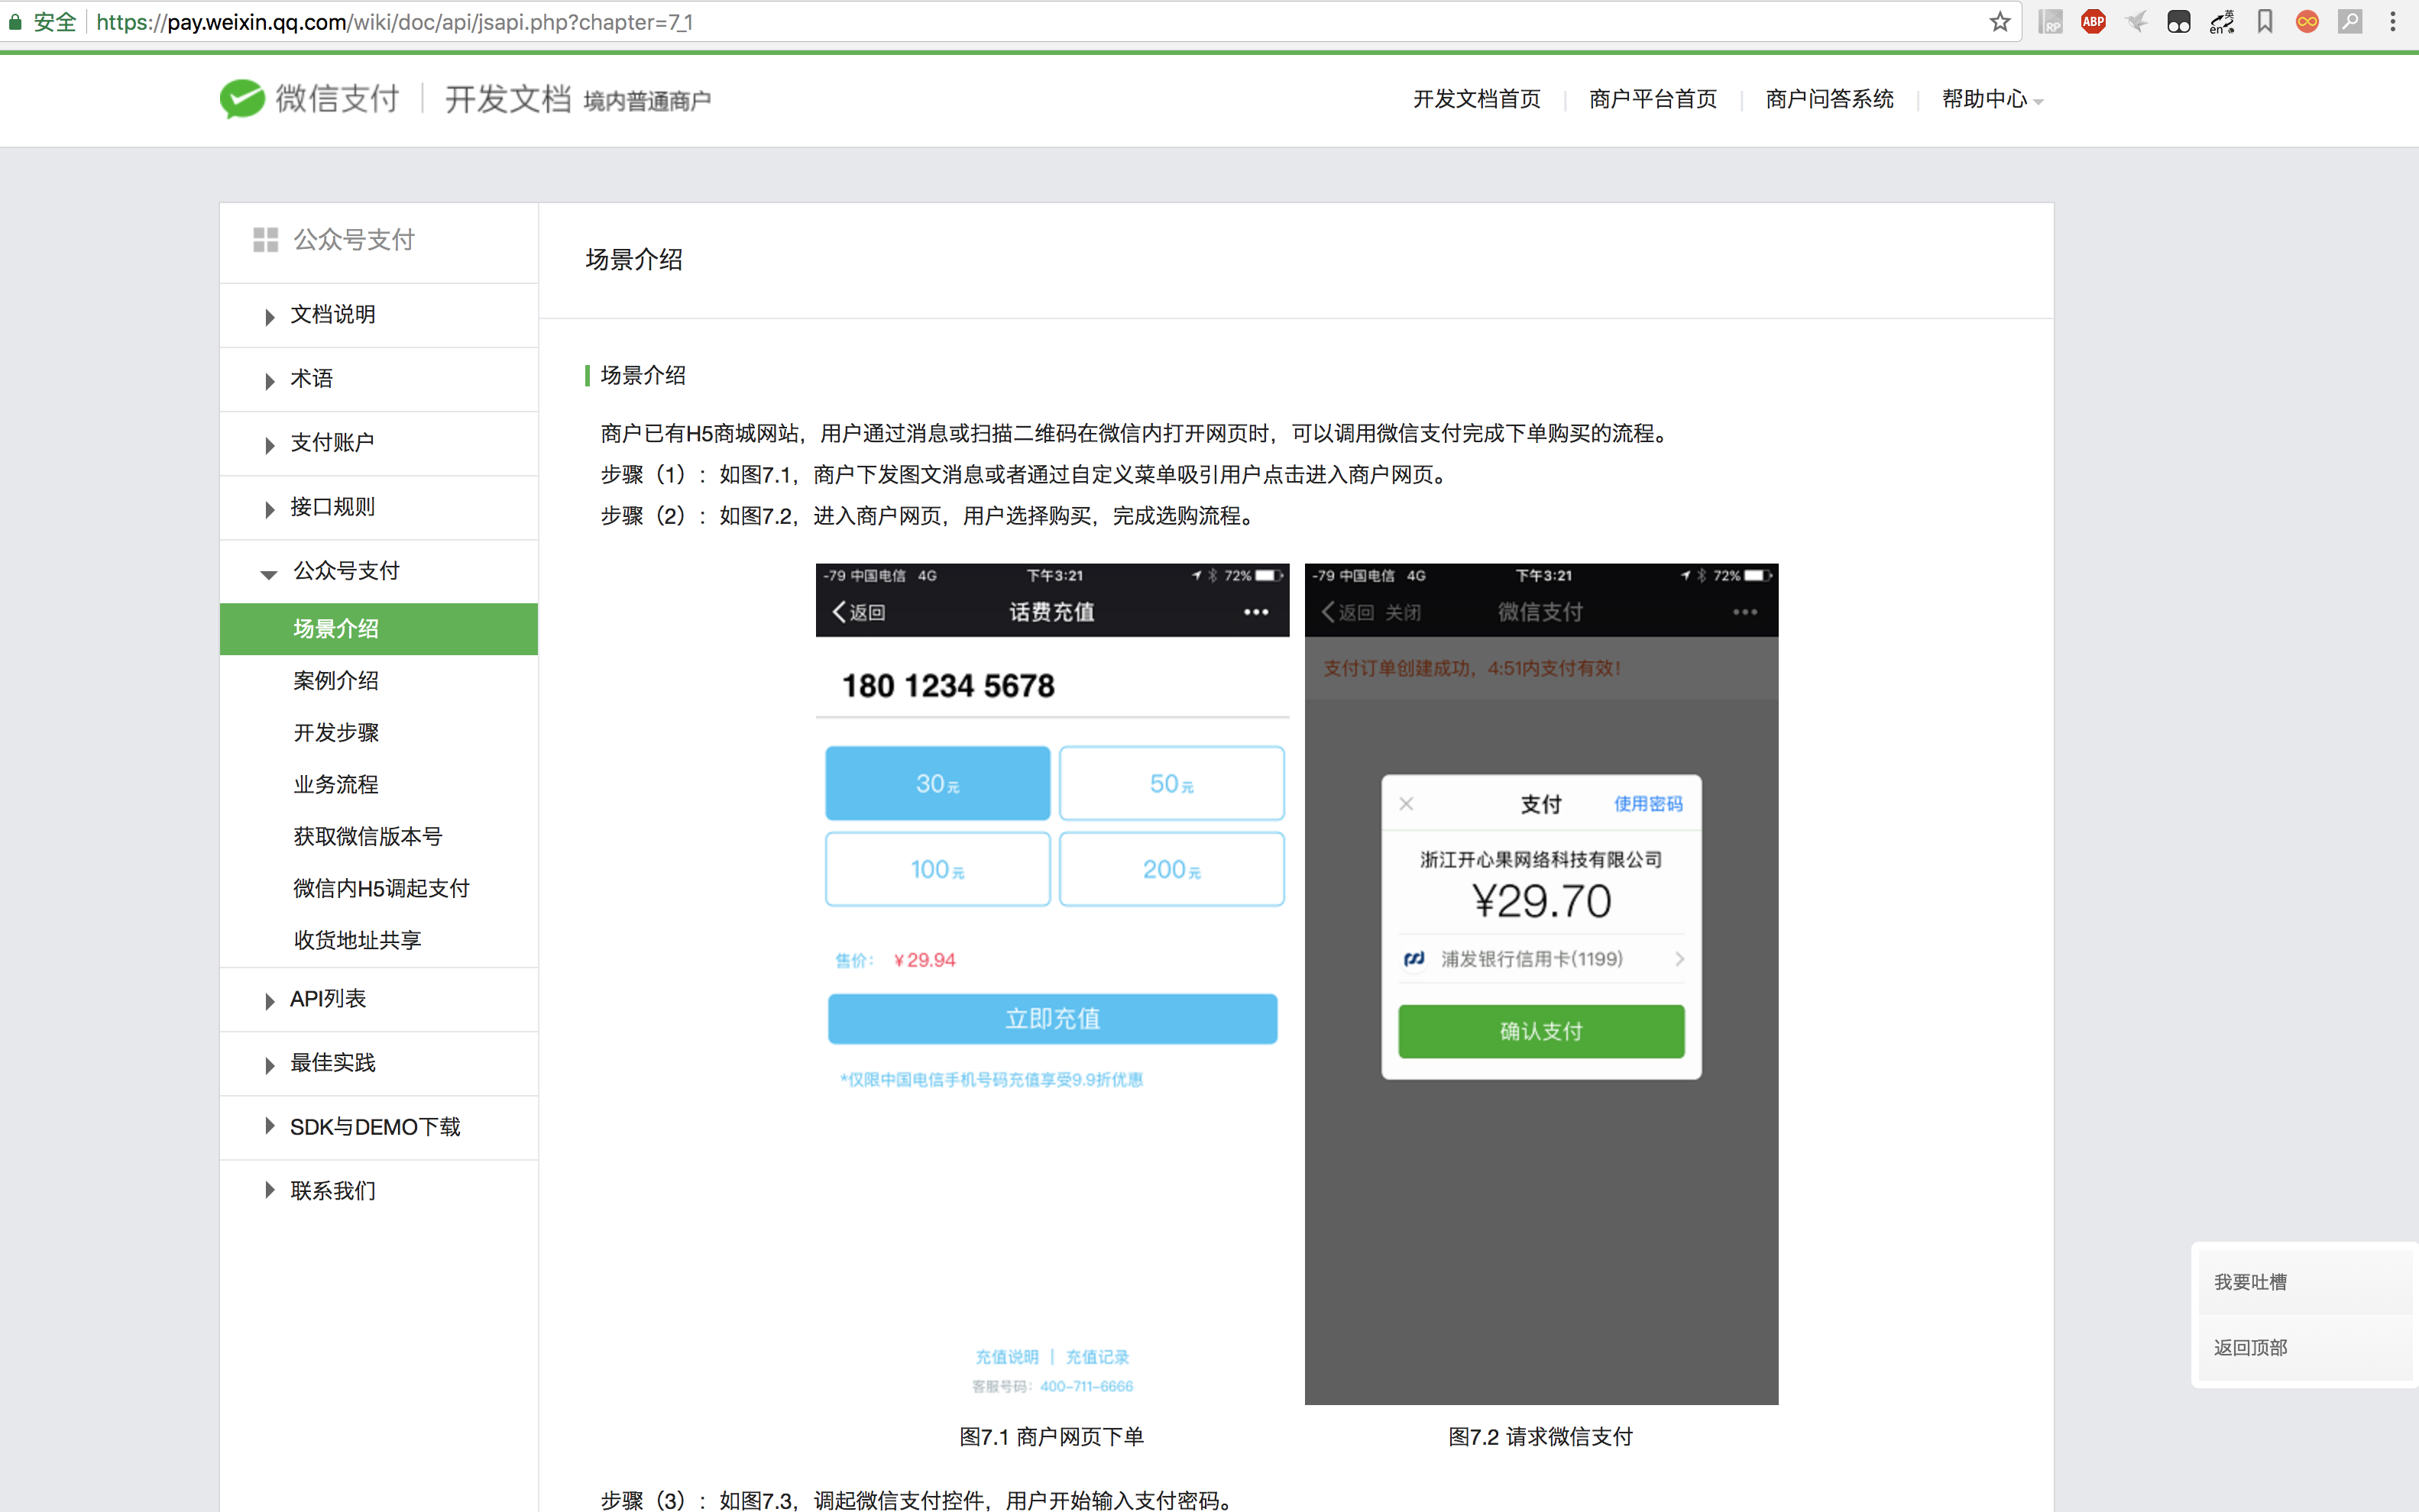2419x1512 pixels.
Task: Click the bird-shaped extension icon
Action: [2136, 22]
